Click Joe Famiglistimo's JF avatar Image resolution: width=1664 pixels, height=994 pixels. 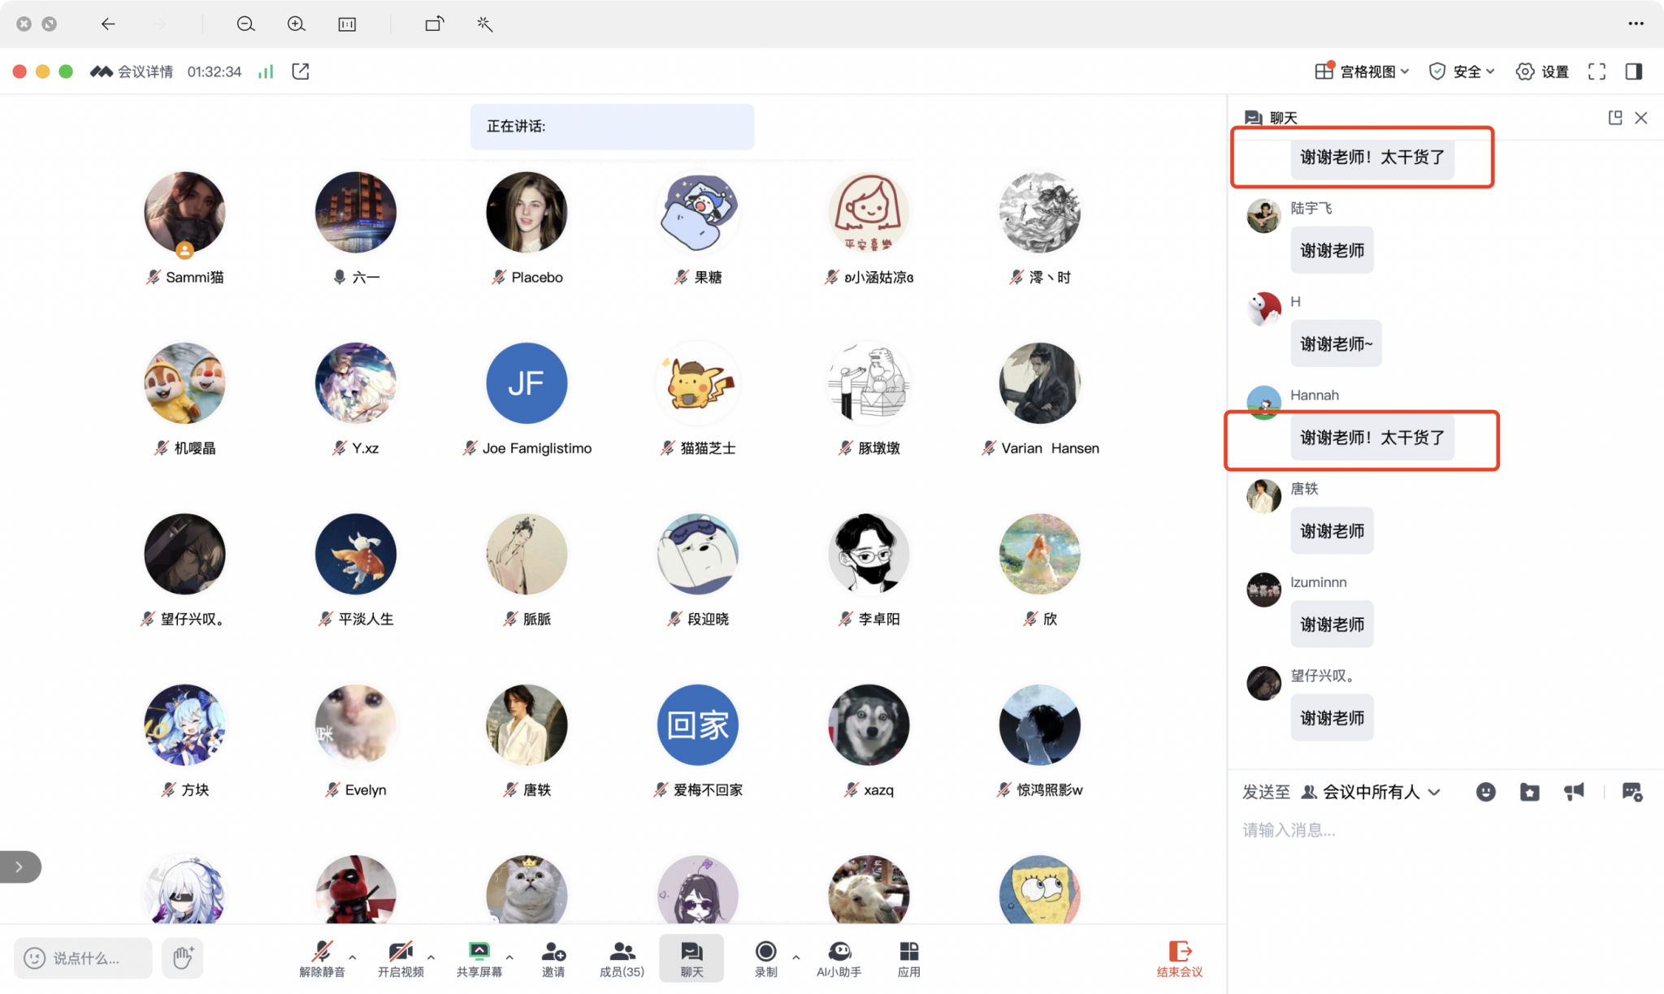point(526,382)
